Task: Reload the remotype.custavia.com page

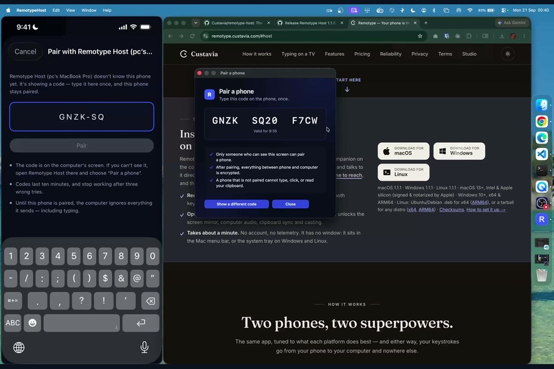Action: (x=192, y=36)
